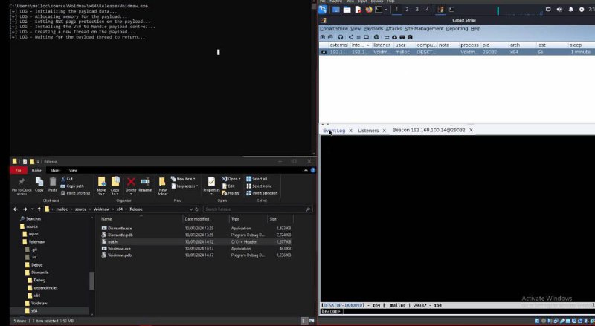Open listeners via the headphones toolbar icon
Image resolution: width=595 pixels, height=326 pixels.
tap(341, 37)
